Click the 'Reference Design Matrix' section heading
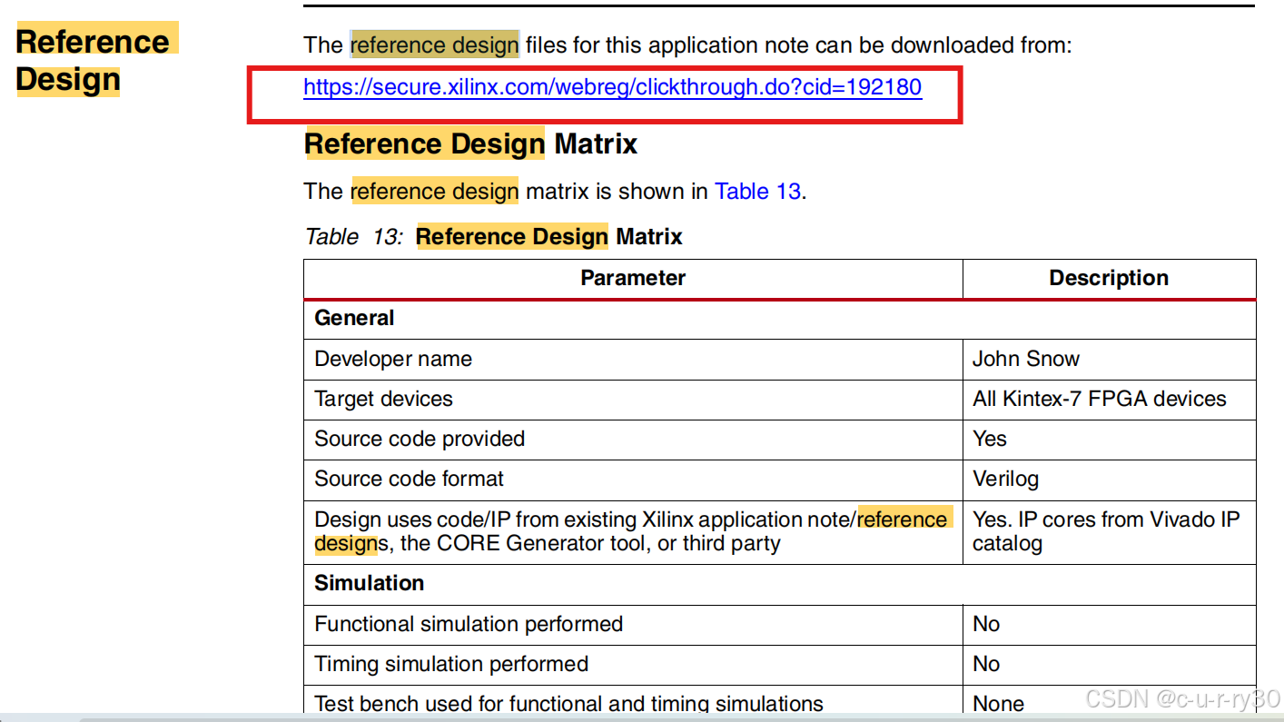 [470, 143]
